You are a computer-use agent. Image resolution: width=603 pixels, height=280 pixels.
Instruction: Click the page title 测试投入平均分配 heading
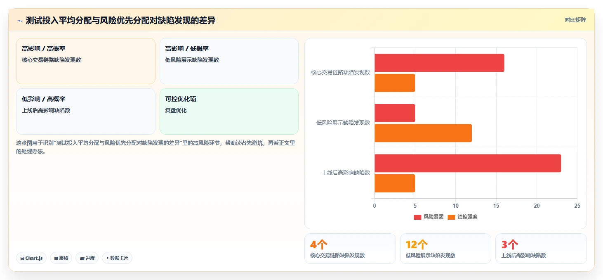(120, 20)
